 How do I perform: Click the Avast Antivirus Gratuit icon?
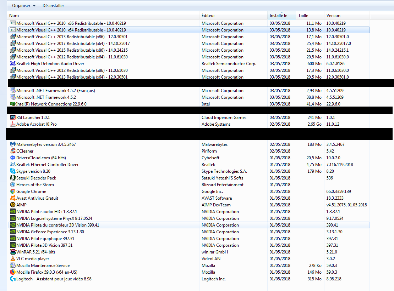[x=12, y=198]
